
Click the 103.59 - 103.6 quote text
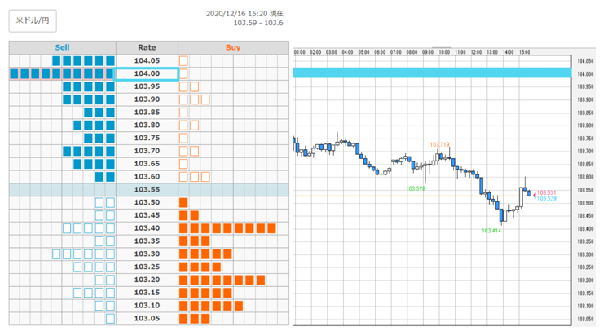[258, 23]
